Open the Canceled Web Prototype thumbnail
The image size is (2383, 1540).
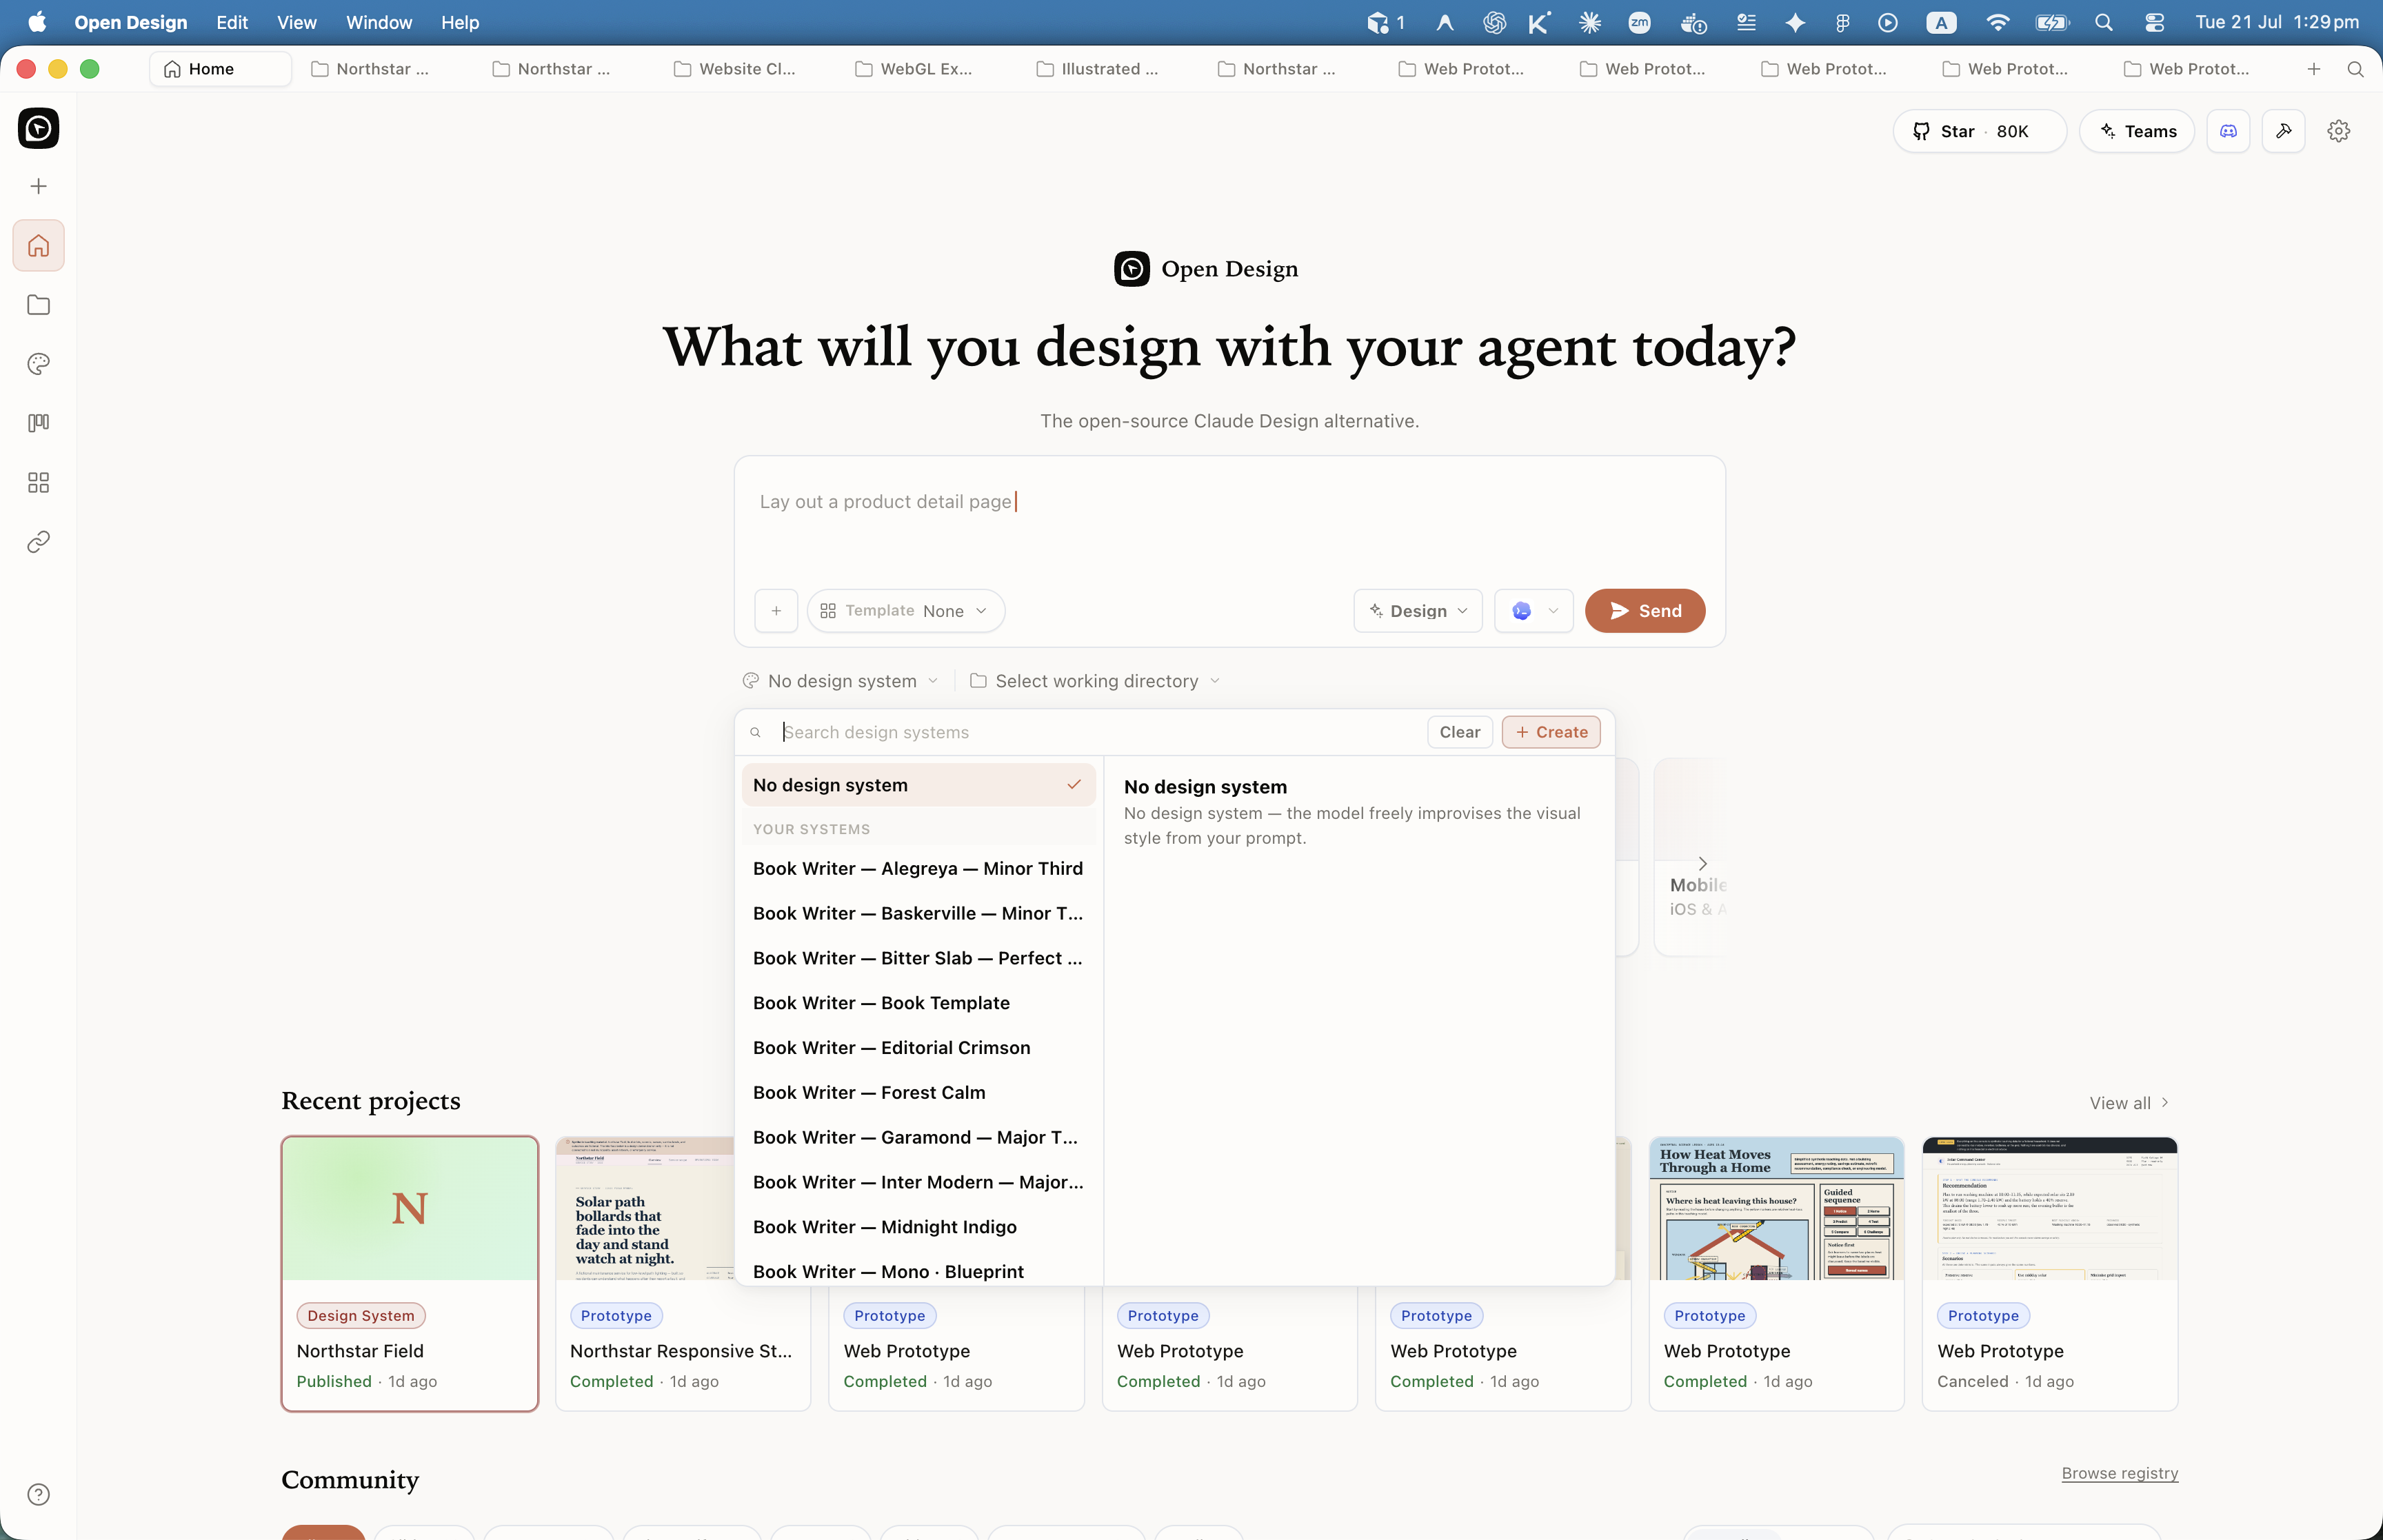coord(2049,1209)
